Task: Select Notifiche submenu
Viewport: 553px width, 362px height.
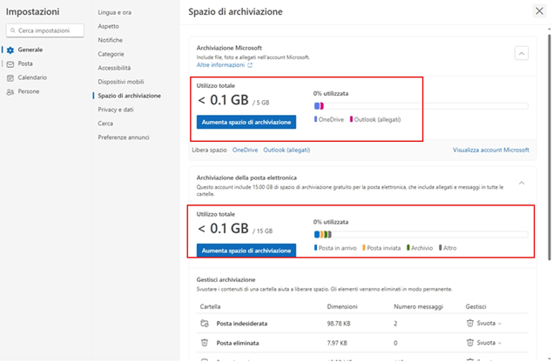Action: (111, 40)
